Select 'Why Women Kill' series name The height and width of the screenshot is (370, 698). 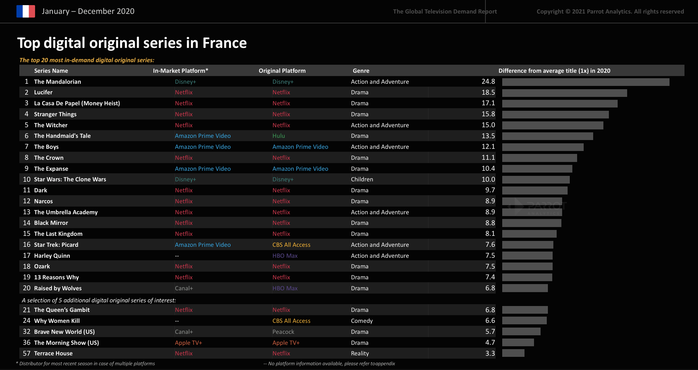(57, 321)
